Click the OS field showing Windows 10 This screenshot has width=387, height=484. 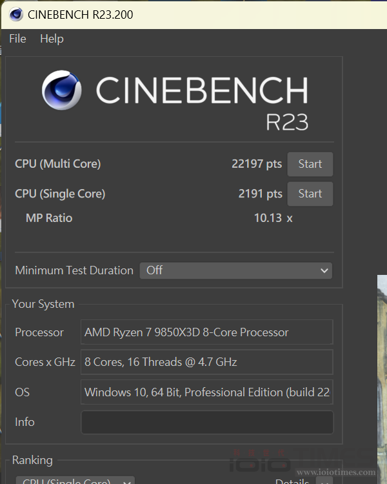(x=206, y=392)
